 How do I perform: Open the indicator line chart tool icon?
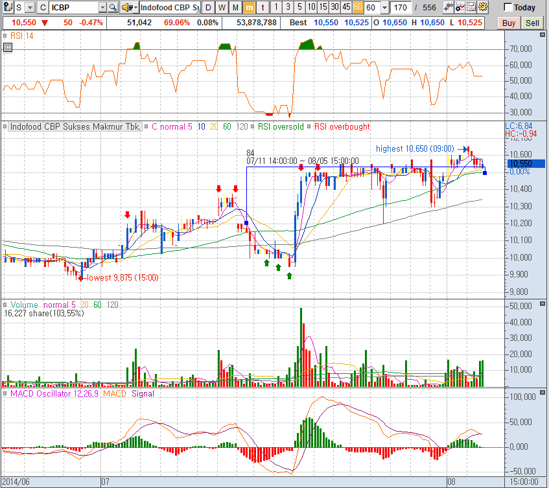(x=460, y=8)
